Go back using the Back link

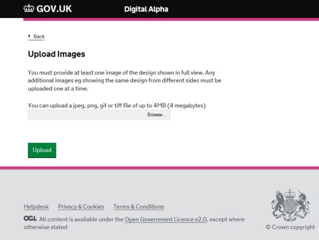coord(37,37)
